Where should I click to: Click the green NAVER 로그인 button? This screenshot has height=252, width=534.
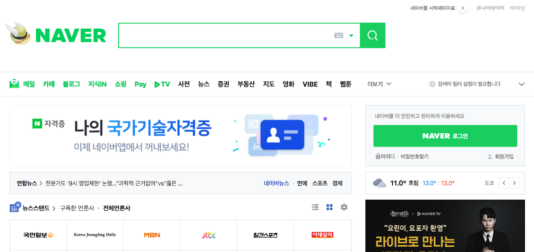[x=445, y=136]
